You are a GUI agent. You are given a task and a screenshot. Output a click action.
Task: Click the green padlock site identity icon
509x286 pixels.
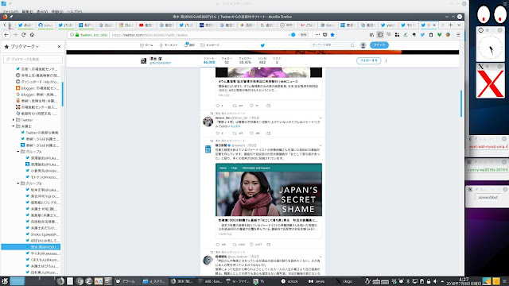(x=77, y=35)
